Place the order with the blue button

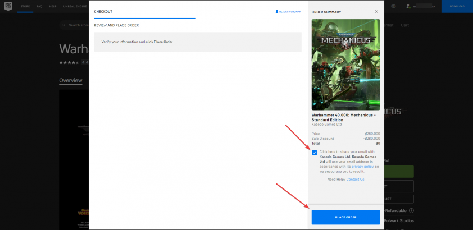click(345, 217)
